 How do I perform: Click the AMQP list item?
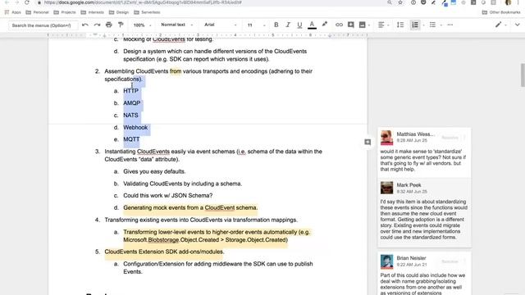[x=132, y=103]
